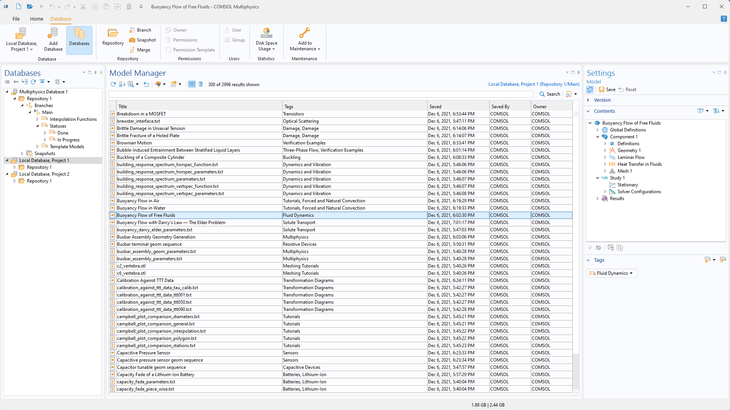730x410 pixels.
Task: Select the Database ribbon tab
Action: click(61, 19)
